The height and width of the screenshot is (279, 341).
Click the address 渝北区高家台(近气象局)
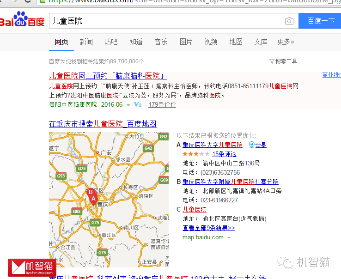[234, 218]
